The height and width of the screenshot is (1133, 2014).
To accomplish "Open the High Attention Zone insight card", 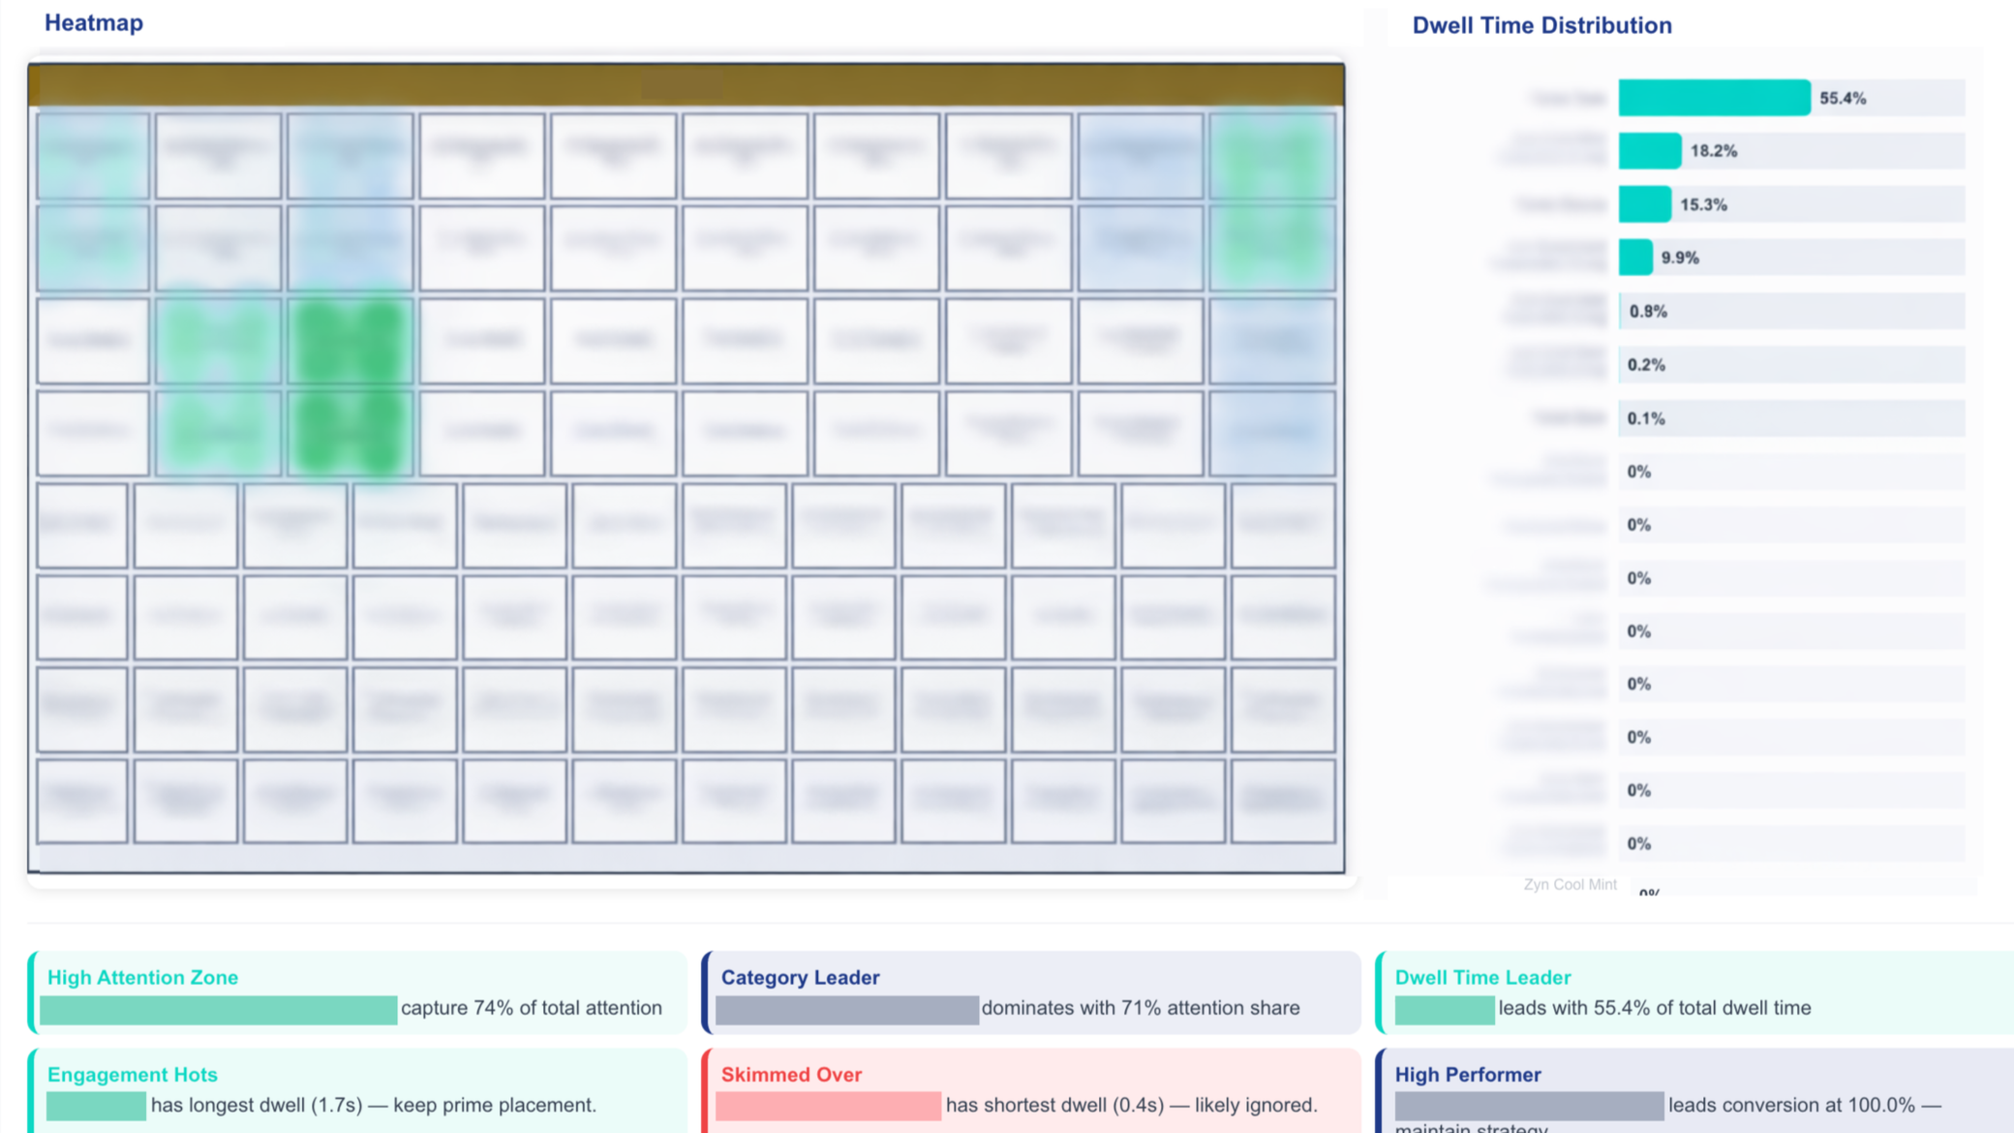I will click(358, 993).
